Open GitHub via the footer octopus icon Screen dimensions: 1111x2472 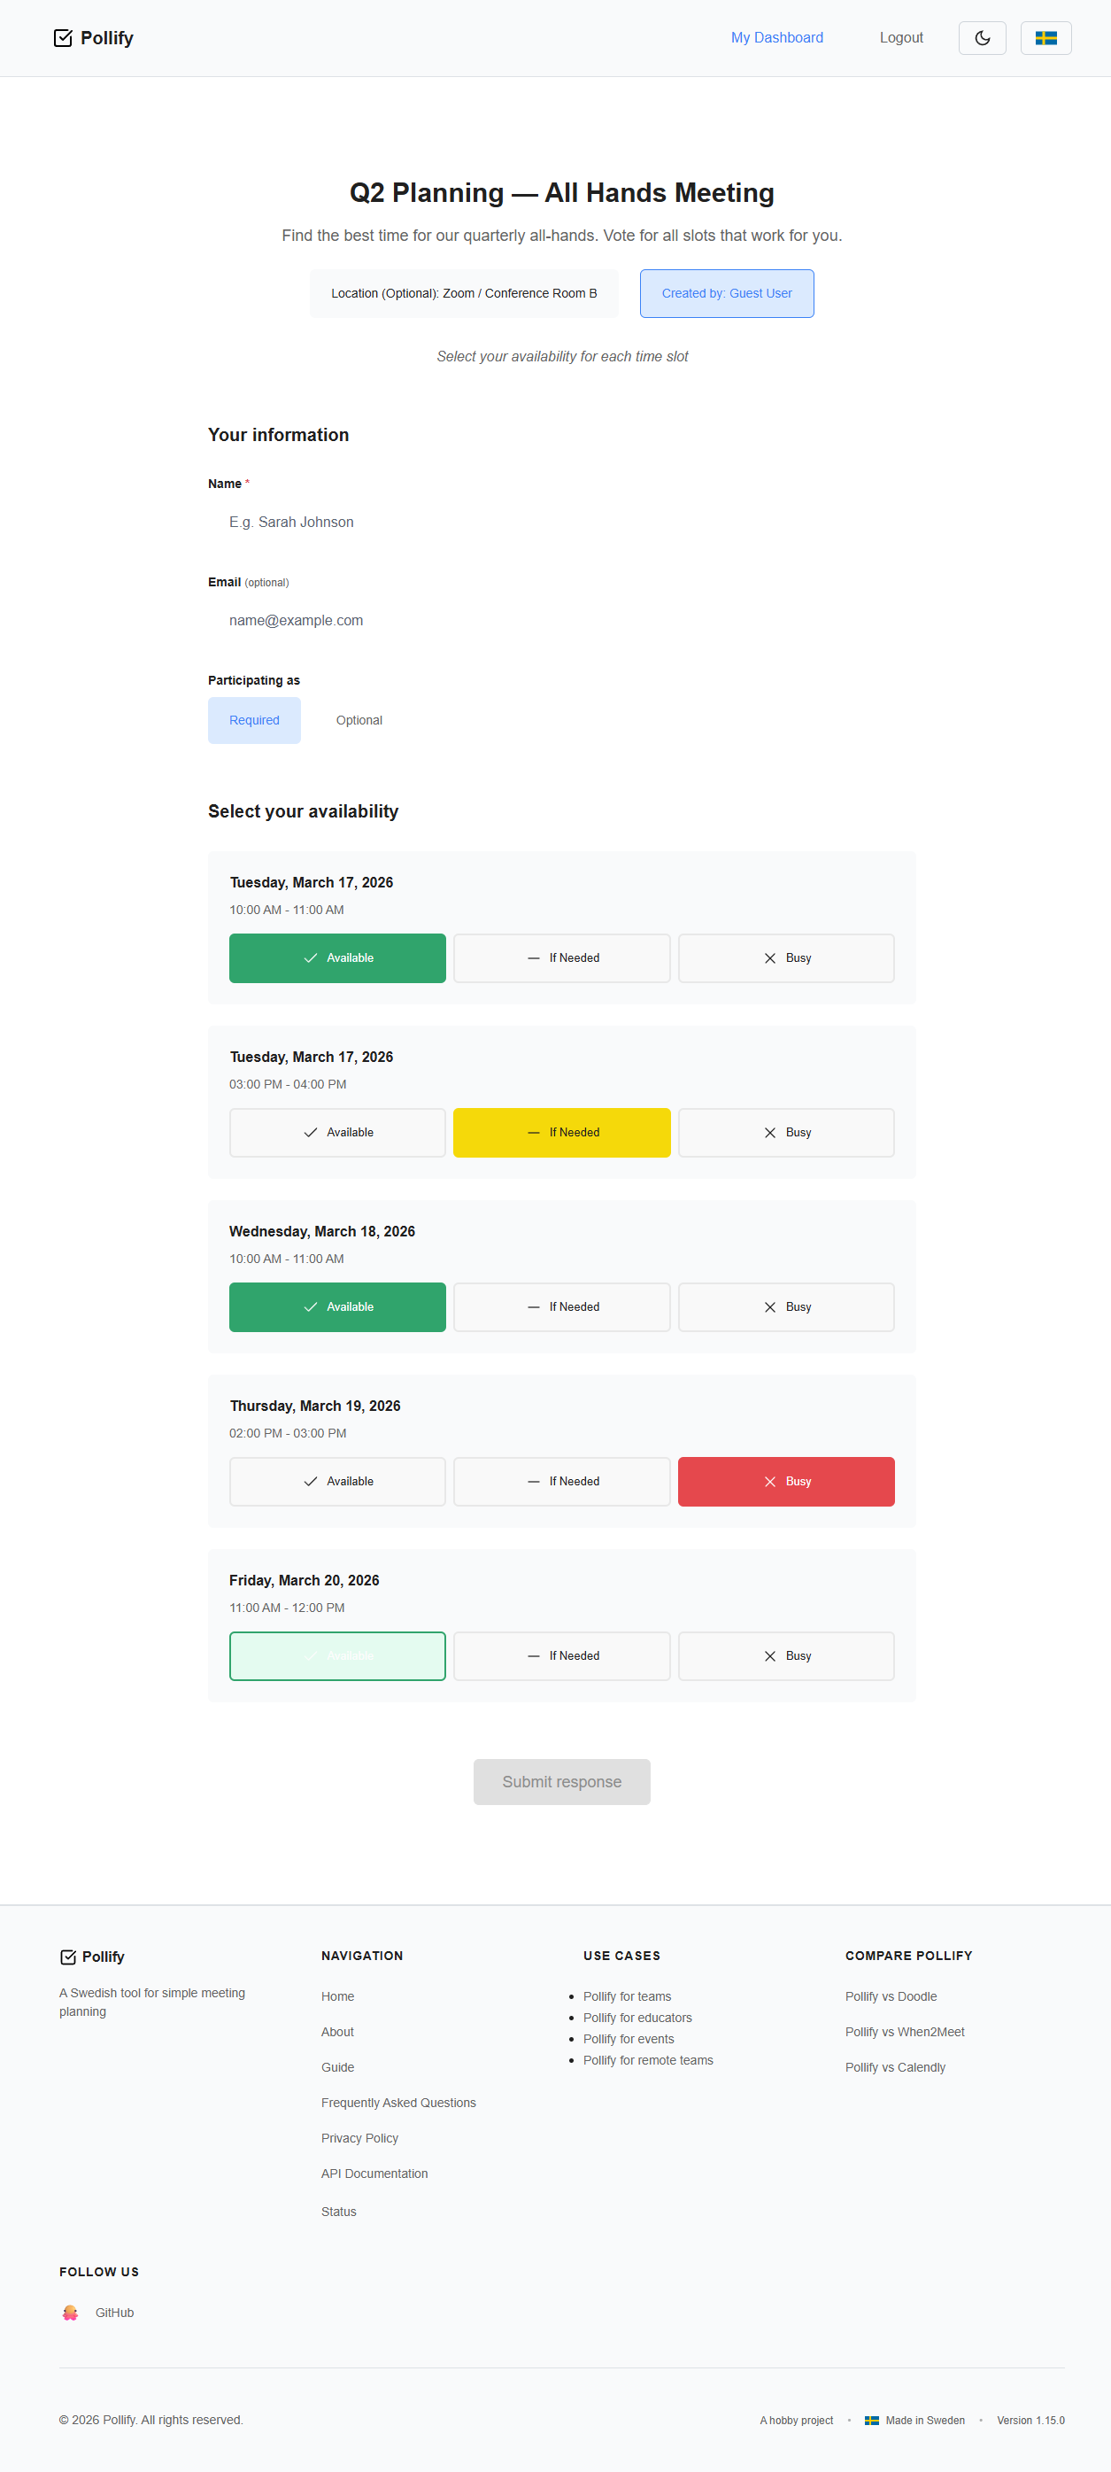pos(68,2313)
